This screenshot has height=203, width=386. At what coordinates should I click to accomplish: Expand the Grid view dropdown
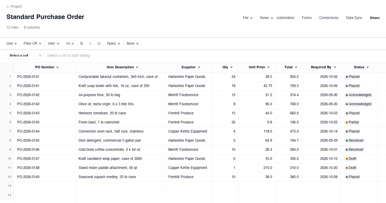coord(12,44)
